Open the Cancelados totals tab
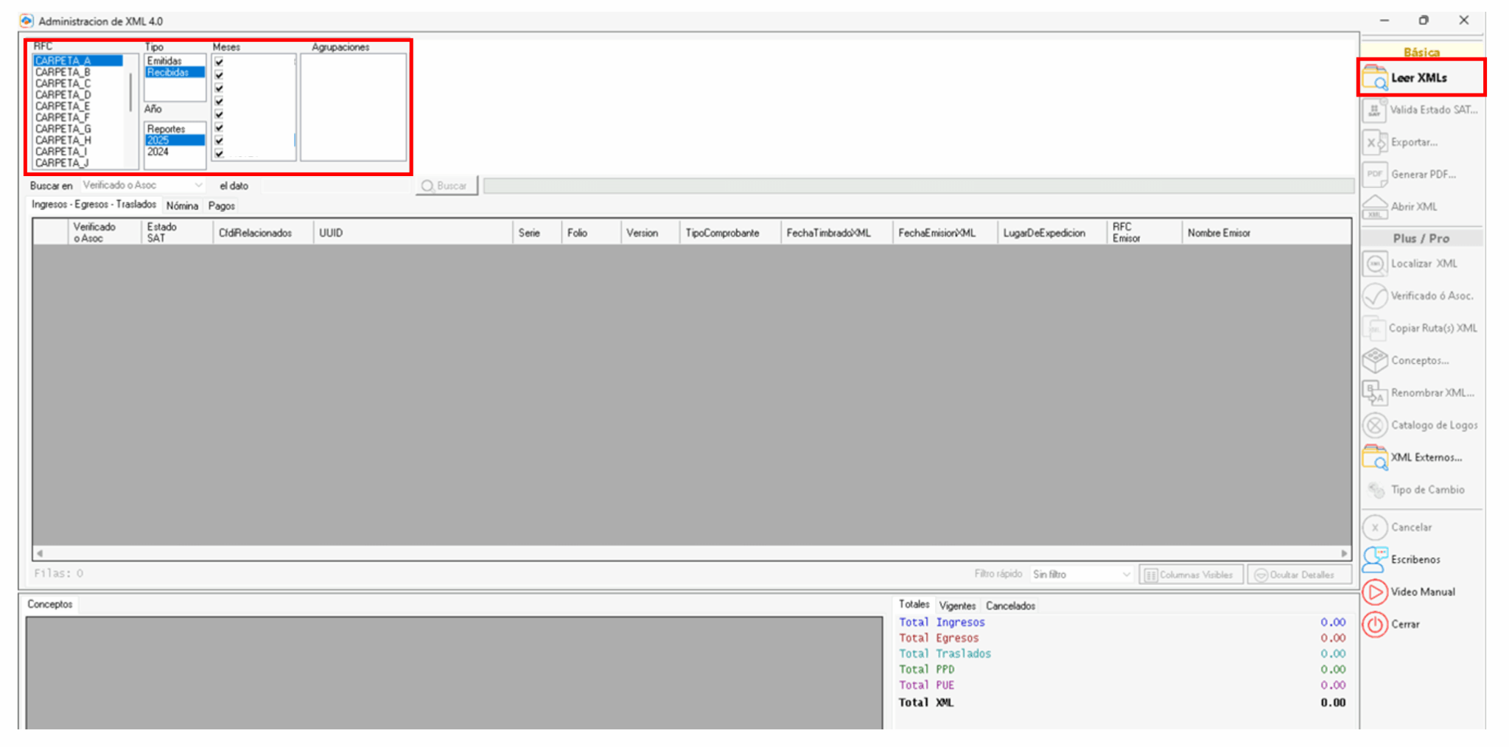This screenshot has width=1509, height=747. (1009, 605)
